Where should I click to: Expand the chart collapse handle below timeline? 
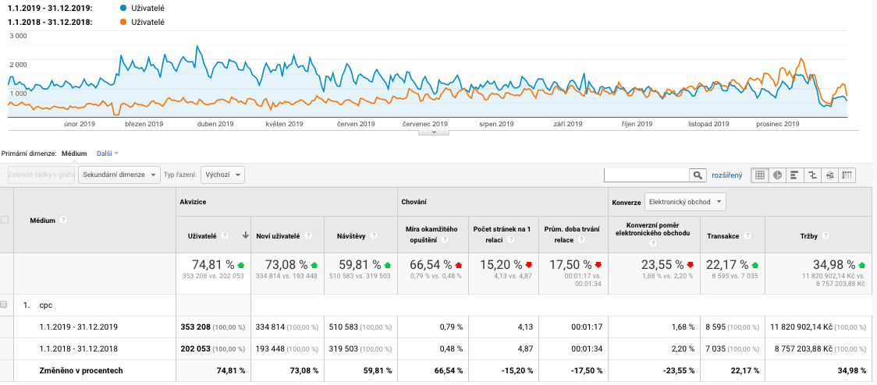(434, 132)
